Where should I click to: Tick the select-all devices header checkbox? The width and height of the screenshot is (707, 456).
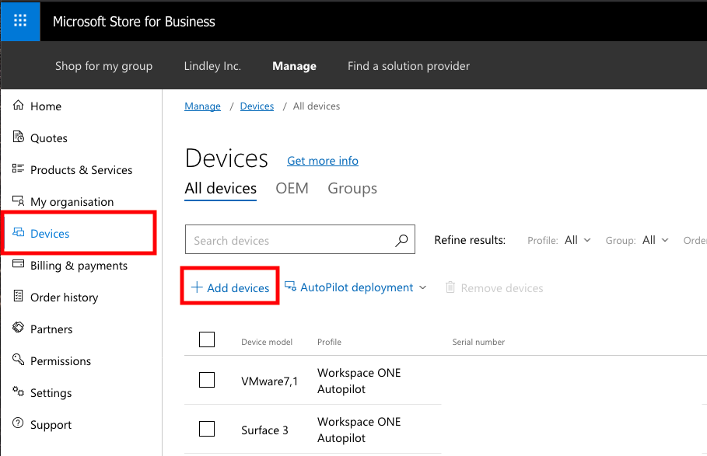click(207, 339)
